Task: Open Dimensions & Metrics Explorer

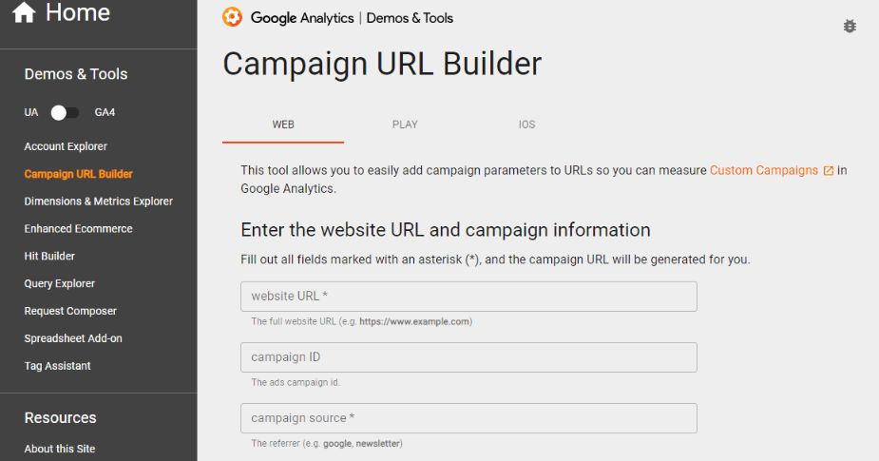Action: coord(99,202)
